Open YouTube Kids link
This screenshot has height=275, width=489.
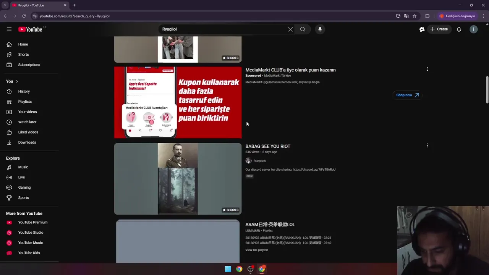[x=29, y=253]
